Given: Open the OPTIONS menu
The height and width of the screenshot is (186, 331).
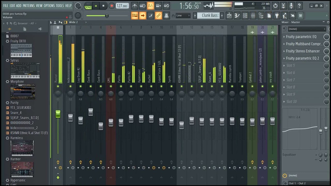Looking at the screenshot, I should tap(49, 5).
